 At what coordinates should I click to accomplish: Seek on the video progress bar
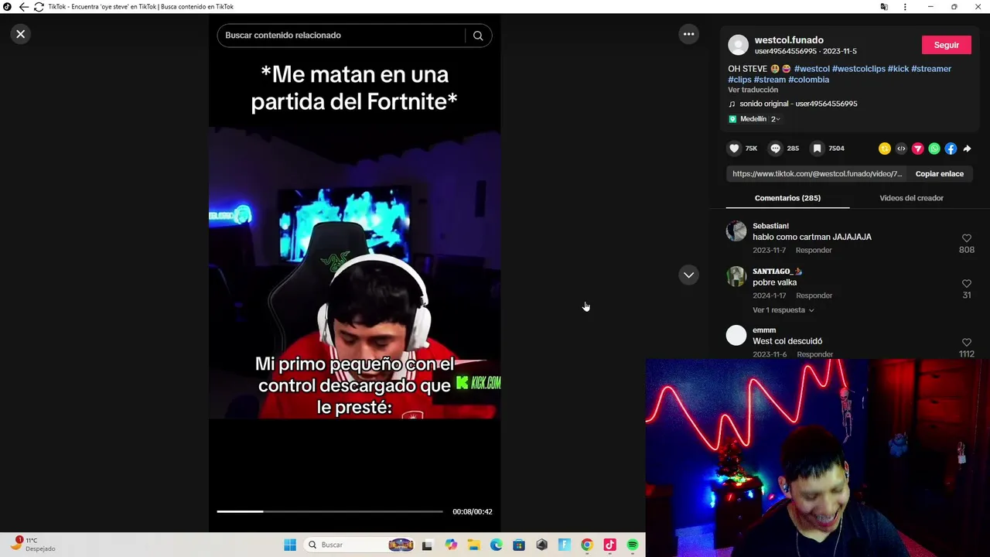pos(329,511)
